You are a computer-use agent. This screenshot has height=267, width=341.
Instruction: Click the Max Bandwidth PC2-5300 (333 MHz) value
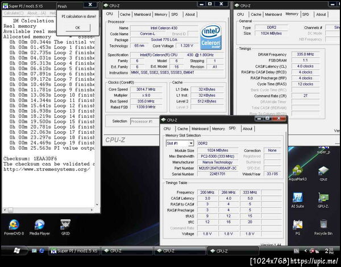[218, 157]
